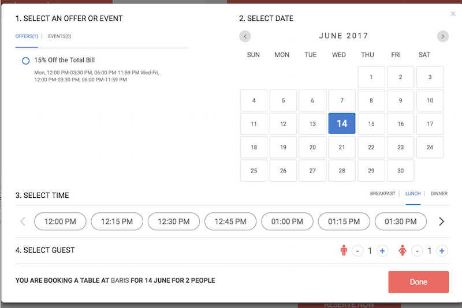Image resolution: width=462 pixels, height=308 pixels.
Task: Choose the 01:15 PM time slot
Action: 344,221
